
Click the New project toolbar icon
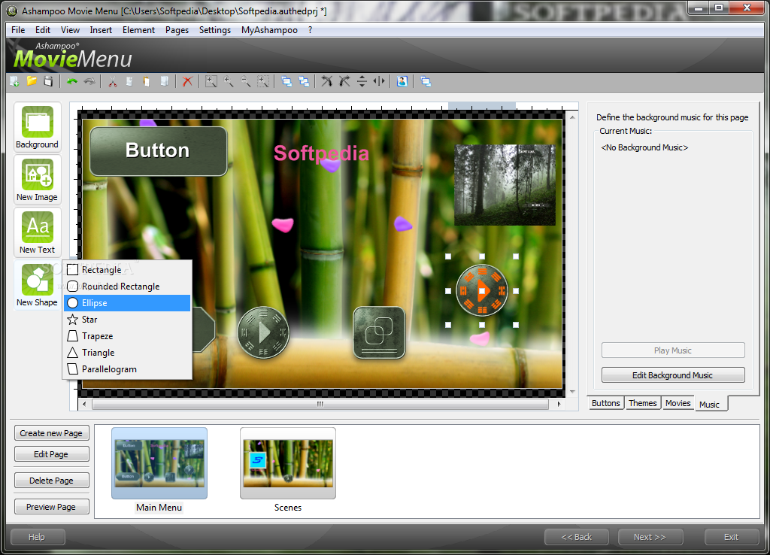point(15,81)
